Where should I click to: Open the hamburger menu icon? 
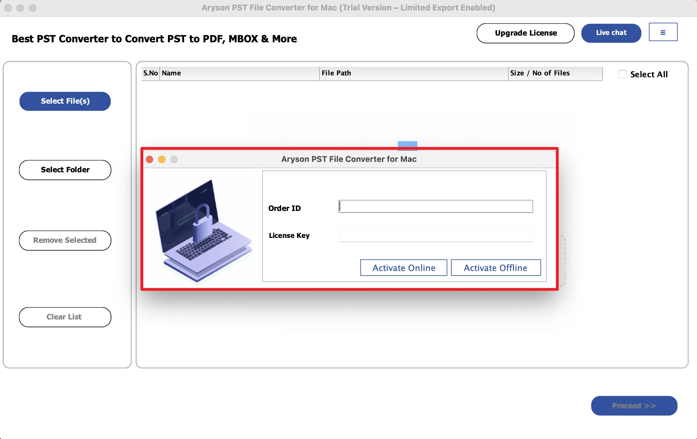point(663,32)
